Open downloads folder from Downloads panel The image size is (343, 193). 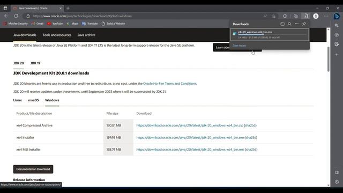click(x=282, y=24)
